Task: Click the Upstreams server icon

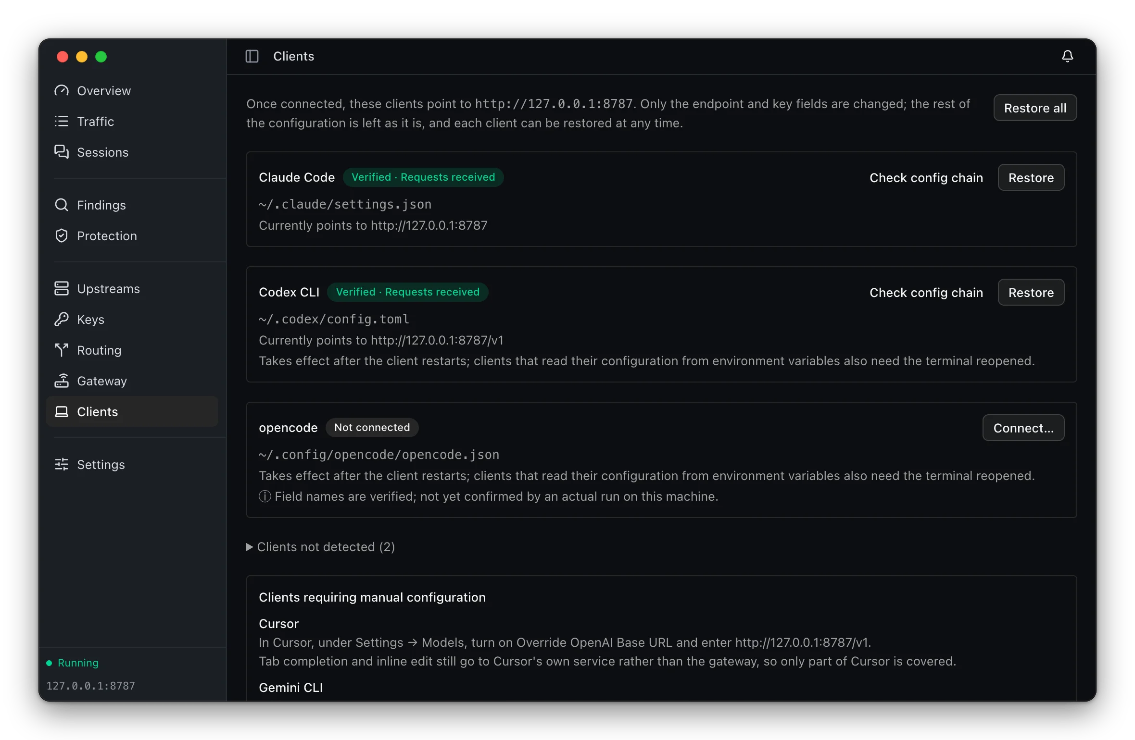Action: pyautogui.click(x=62, y=289)
